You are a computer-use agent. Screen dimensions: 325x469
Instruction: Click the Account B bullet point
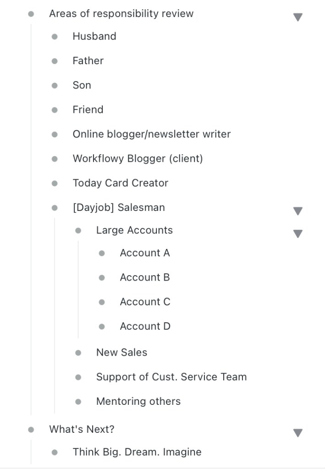click(102, 278)
